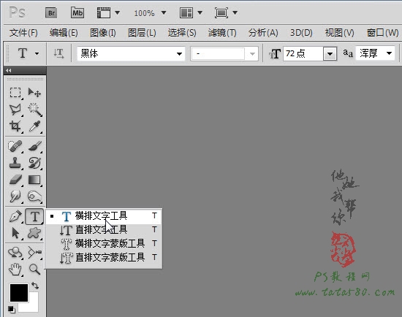This screenshot has width=402, height=317.
Task: Open the 3D(D) menu
Action: click(301, 33)
